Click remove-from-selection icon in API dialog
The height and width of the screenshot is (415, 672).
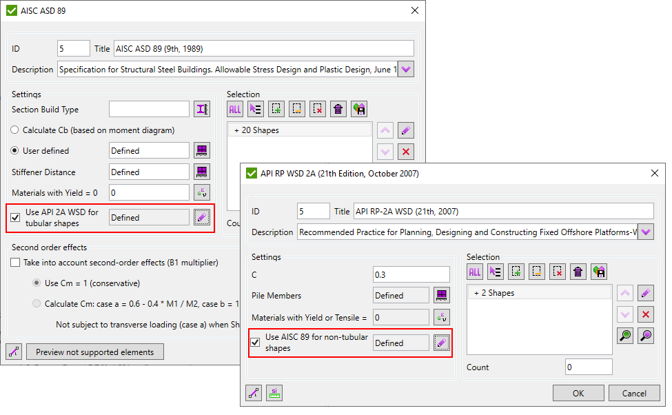pyautogui.click(x=537, y=272)
